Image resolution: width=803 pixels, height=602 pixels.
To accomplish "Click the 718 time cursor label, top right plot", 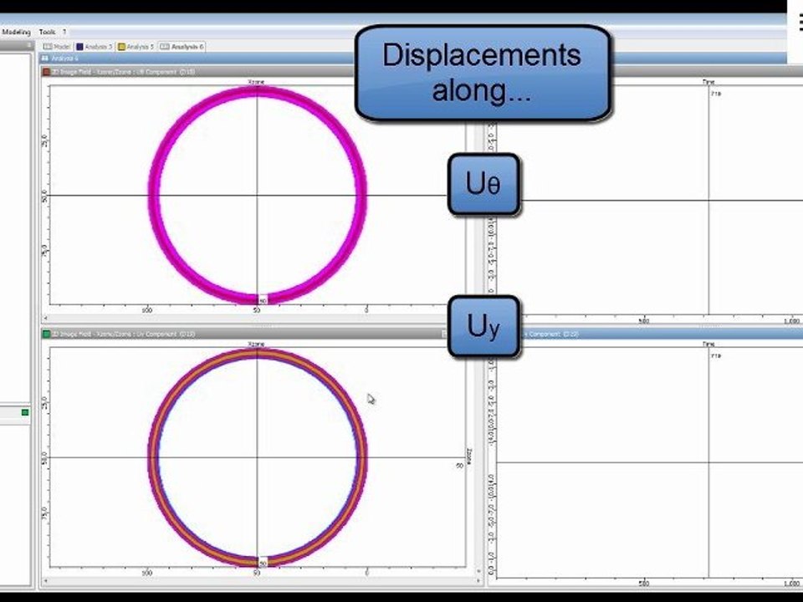I will pyautogui.click(x=716, y=94).
